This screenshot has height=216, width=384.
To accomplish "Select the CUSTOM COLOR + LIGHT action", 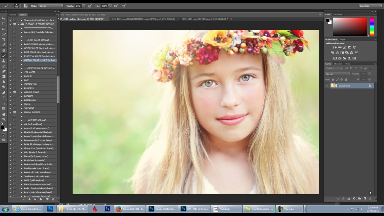I will (x=39, y=60).
